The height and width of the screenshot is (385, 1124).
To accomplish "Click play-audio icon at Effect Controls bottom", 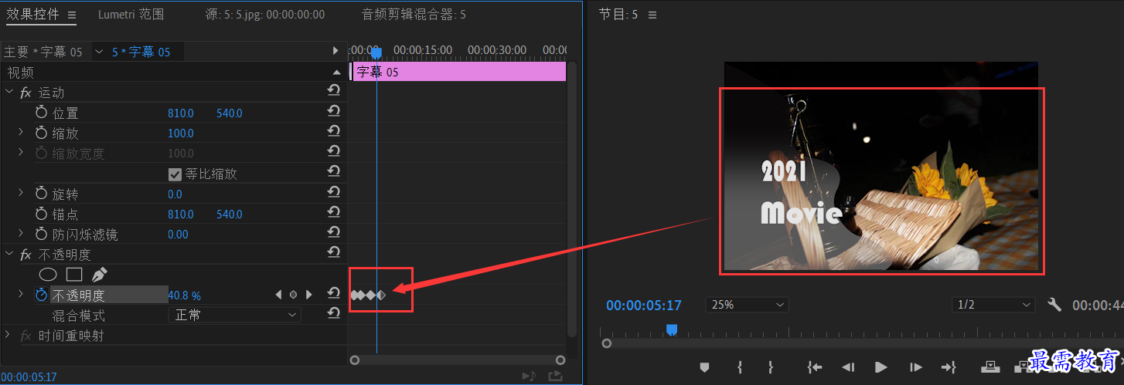I will point(529,376).
